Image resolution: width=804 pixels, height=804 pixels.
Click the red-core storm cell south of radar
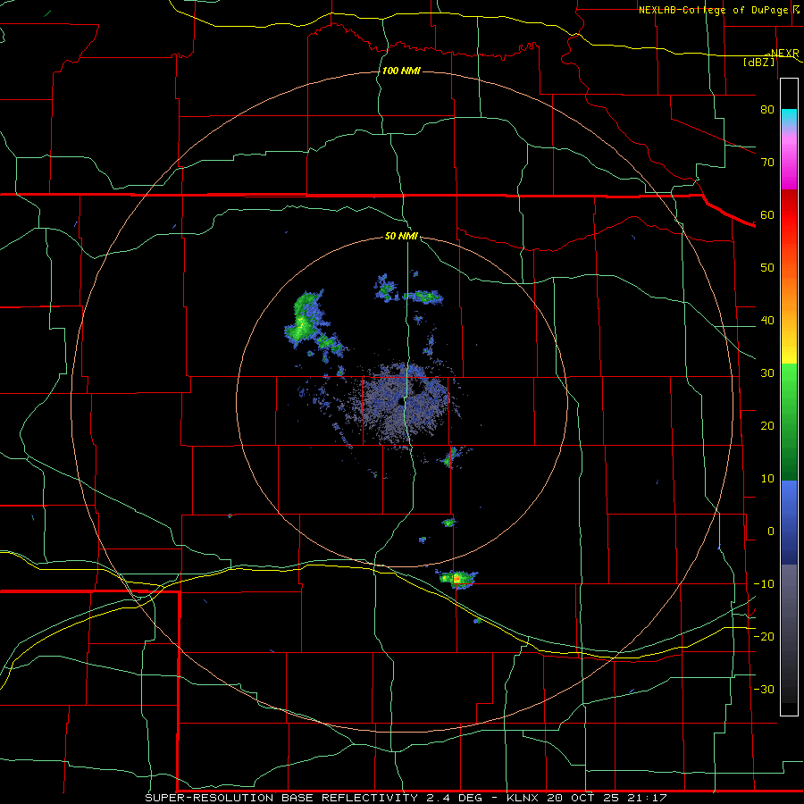point(456,579)
